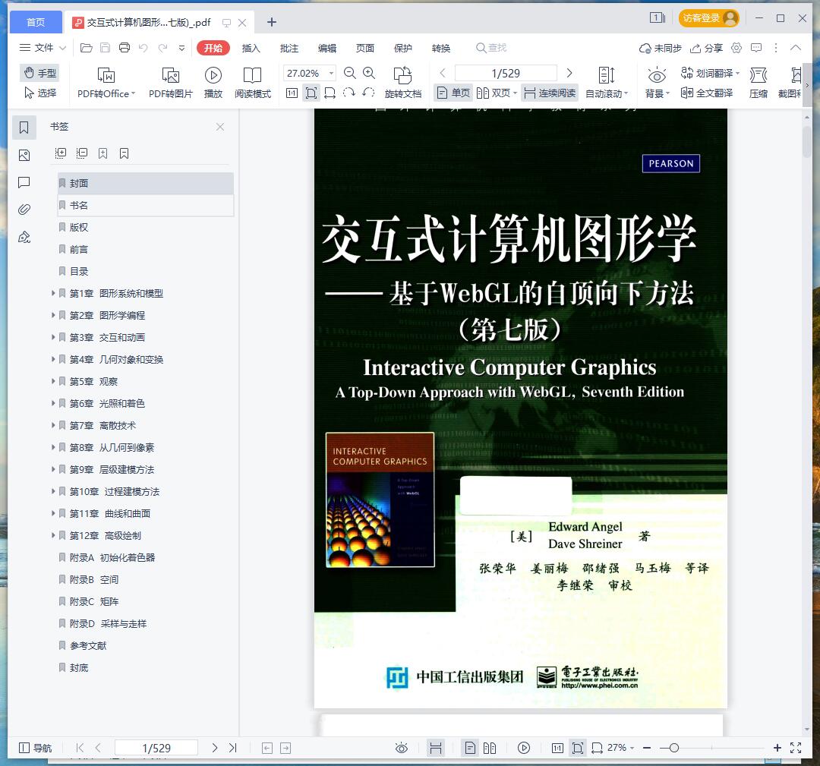Open the 文件 menu dropdown
This screenshot has height=766, width=820.
(43, 48)
